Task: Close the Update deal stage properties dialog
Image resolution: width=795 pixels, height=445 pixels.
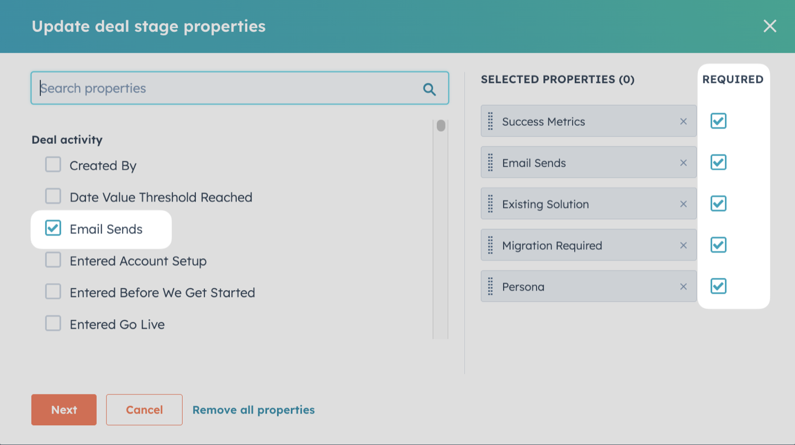Action: [770, 26]
